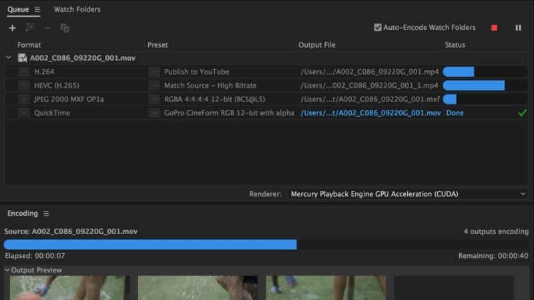The height and width of the screenshot is (300, 534).
Task: Open the Queue panel menu icon
Action: tap(37, 9)
